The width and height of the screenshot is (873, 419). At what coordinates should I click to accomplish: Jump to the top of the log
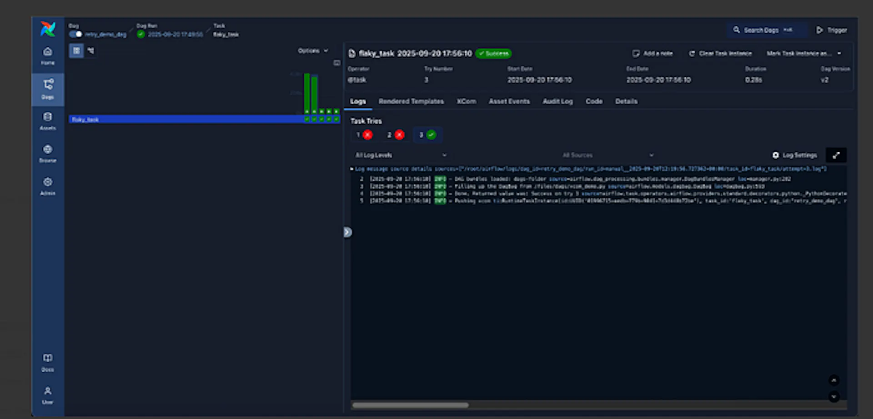coord(833,380)
